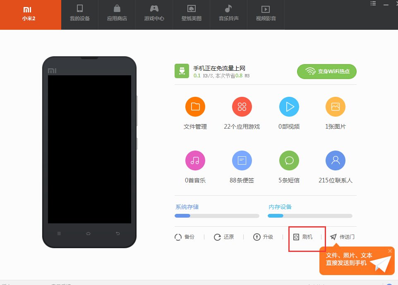
Task: Open 视频影音 video tab
Action: tap(266, 15)
